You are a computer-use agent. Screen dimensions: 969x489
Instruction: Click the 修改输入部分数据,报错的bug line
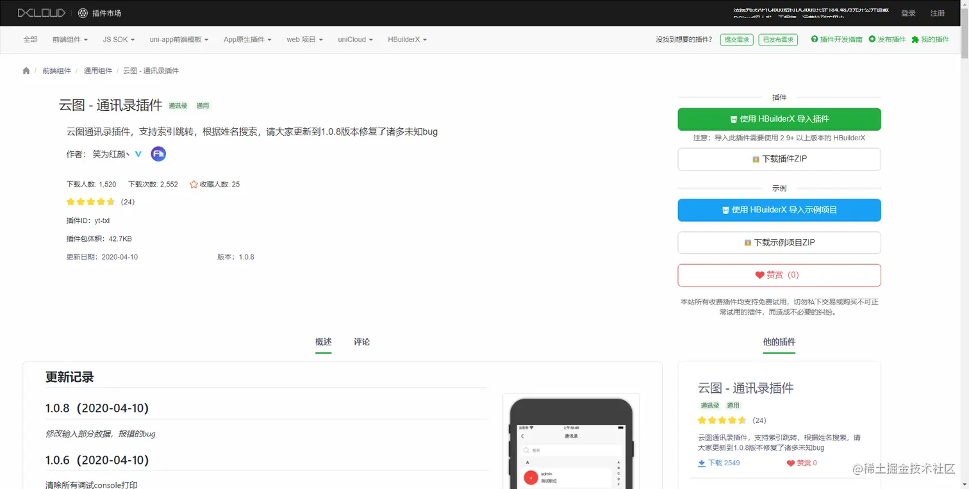click(x=101, y=434)
